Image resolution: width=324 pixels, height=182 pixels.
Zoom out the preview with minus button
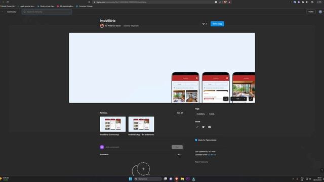point(233,99)
